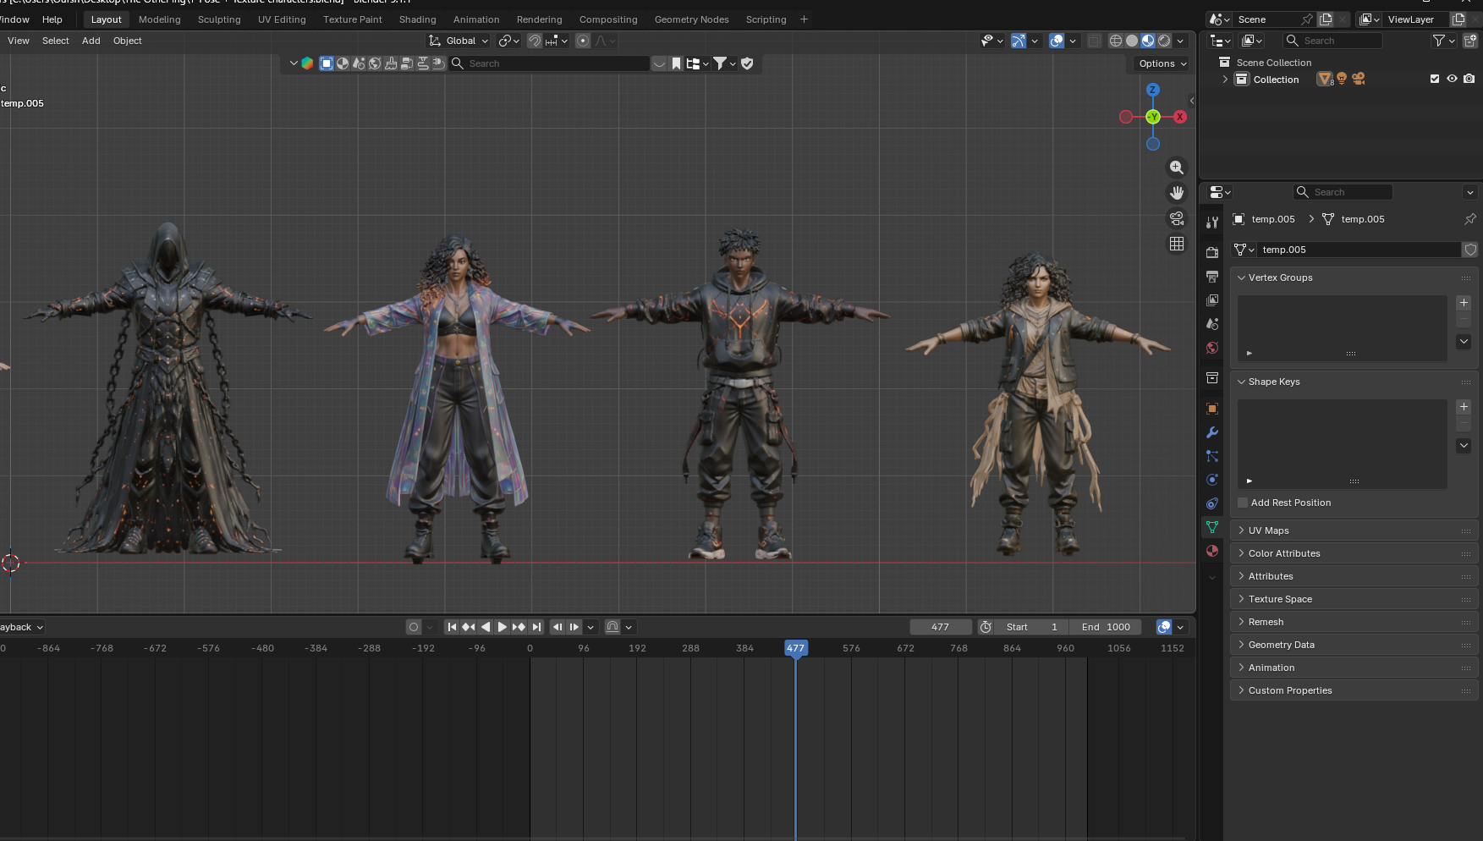Open the Global transform orientation dropdown
This screenshot has width=1483, height=841.
tap(459, 41)
